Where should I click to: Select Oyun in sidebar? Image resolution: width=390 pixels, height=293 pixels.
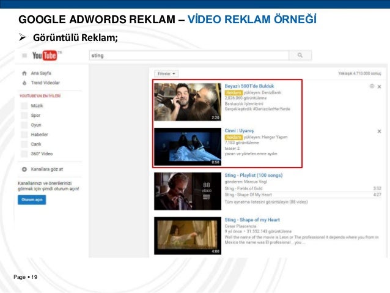point(36,125)
